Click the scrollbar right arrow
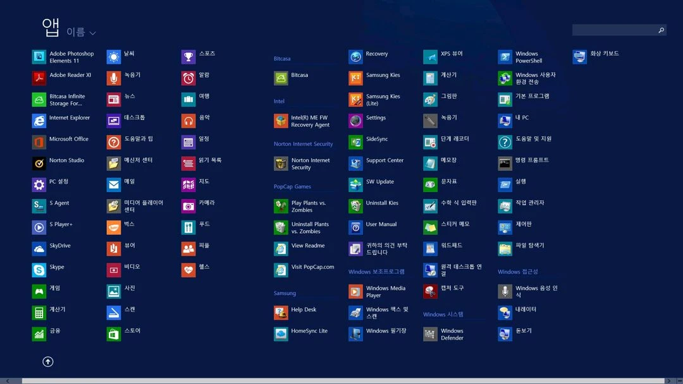 pos(669,381)
